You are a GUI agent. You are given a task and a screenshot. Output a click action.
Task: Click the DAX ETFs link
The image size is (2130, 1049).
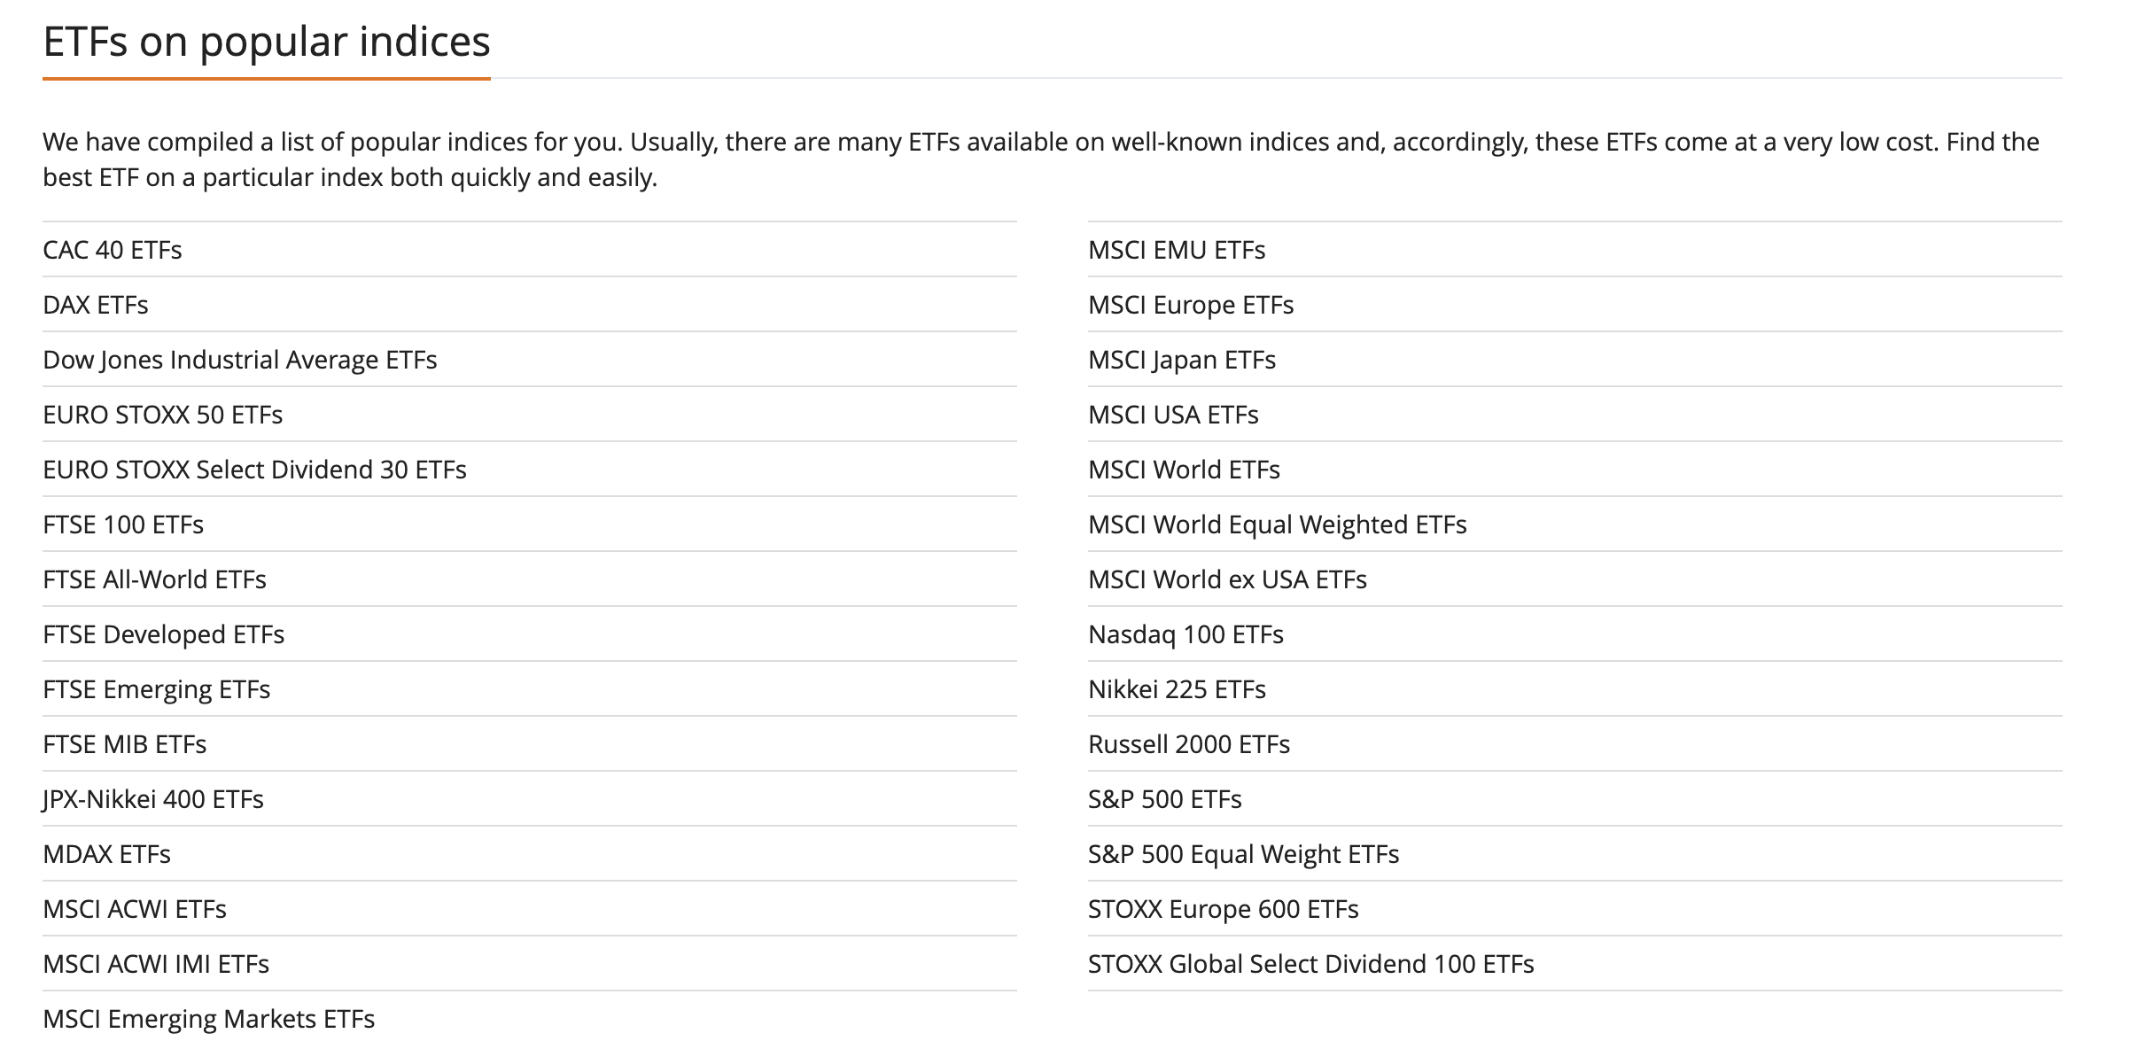96,305
